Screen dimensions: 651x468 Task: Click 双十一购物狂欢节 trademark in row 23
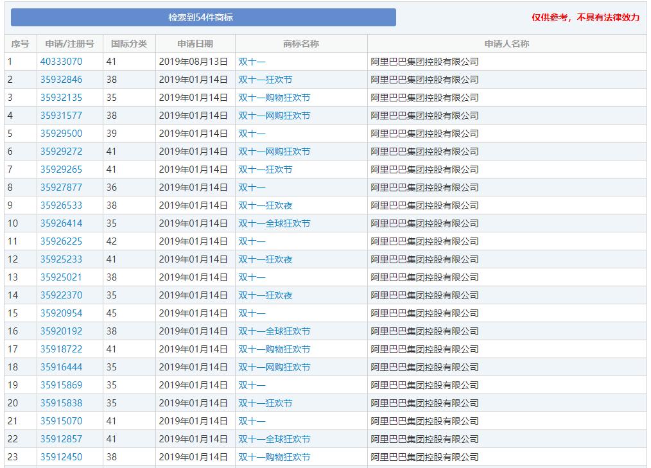274,457
